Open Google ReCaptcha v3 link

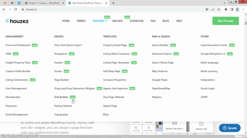213,54
